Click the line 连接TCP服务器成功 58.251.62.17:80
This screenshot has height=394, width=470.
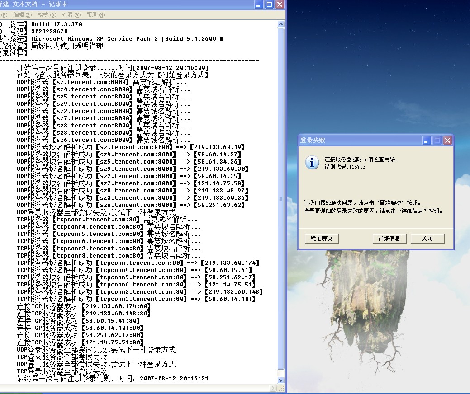pos(80,335)
